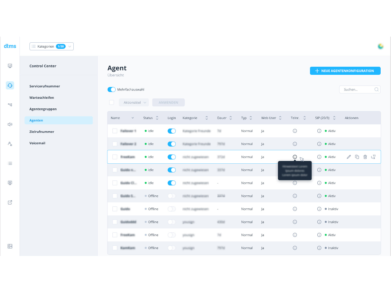Click the ANWENDEN button

click(x=168, y=102)
